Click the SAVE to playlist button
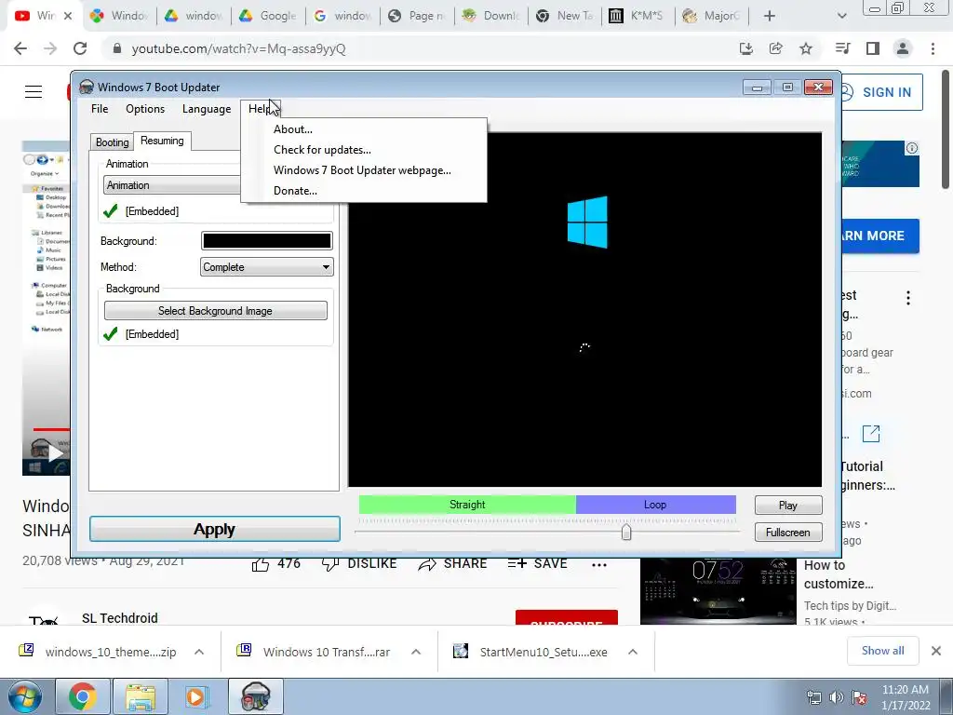 pyautogui.click(x=537, y=564)
